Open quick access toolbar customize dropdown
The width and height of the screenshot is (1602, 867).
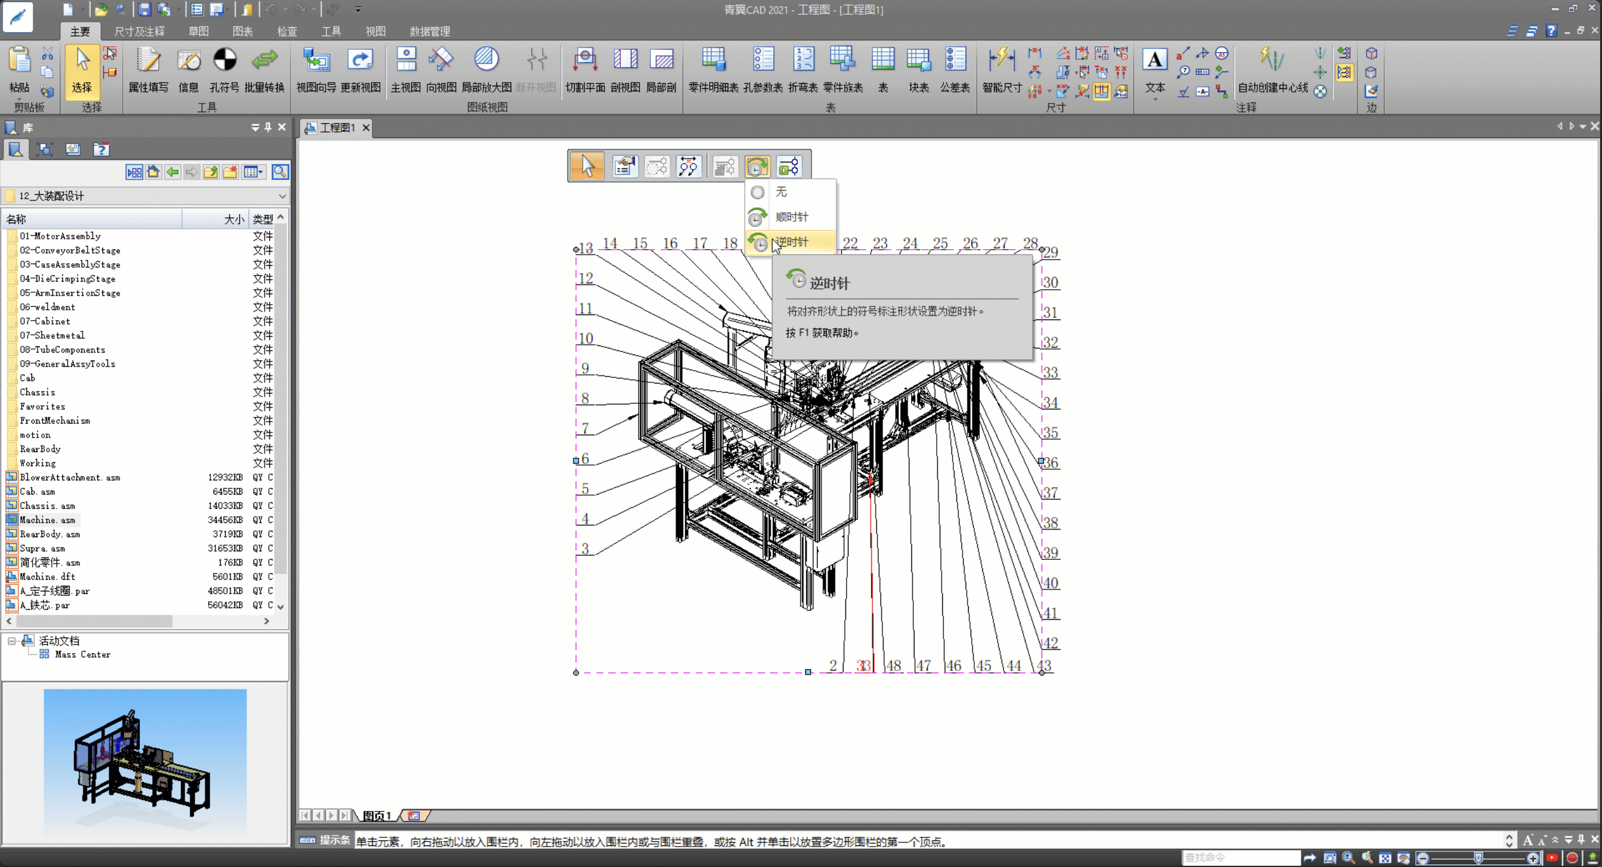[x=358, y=9]
